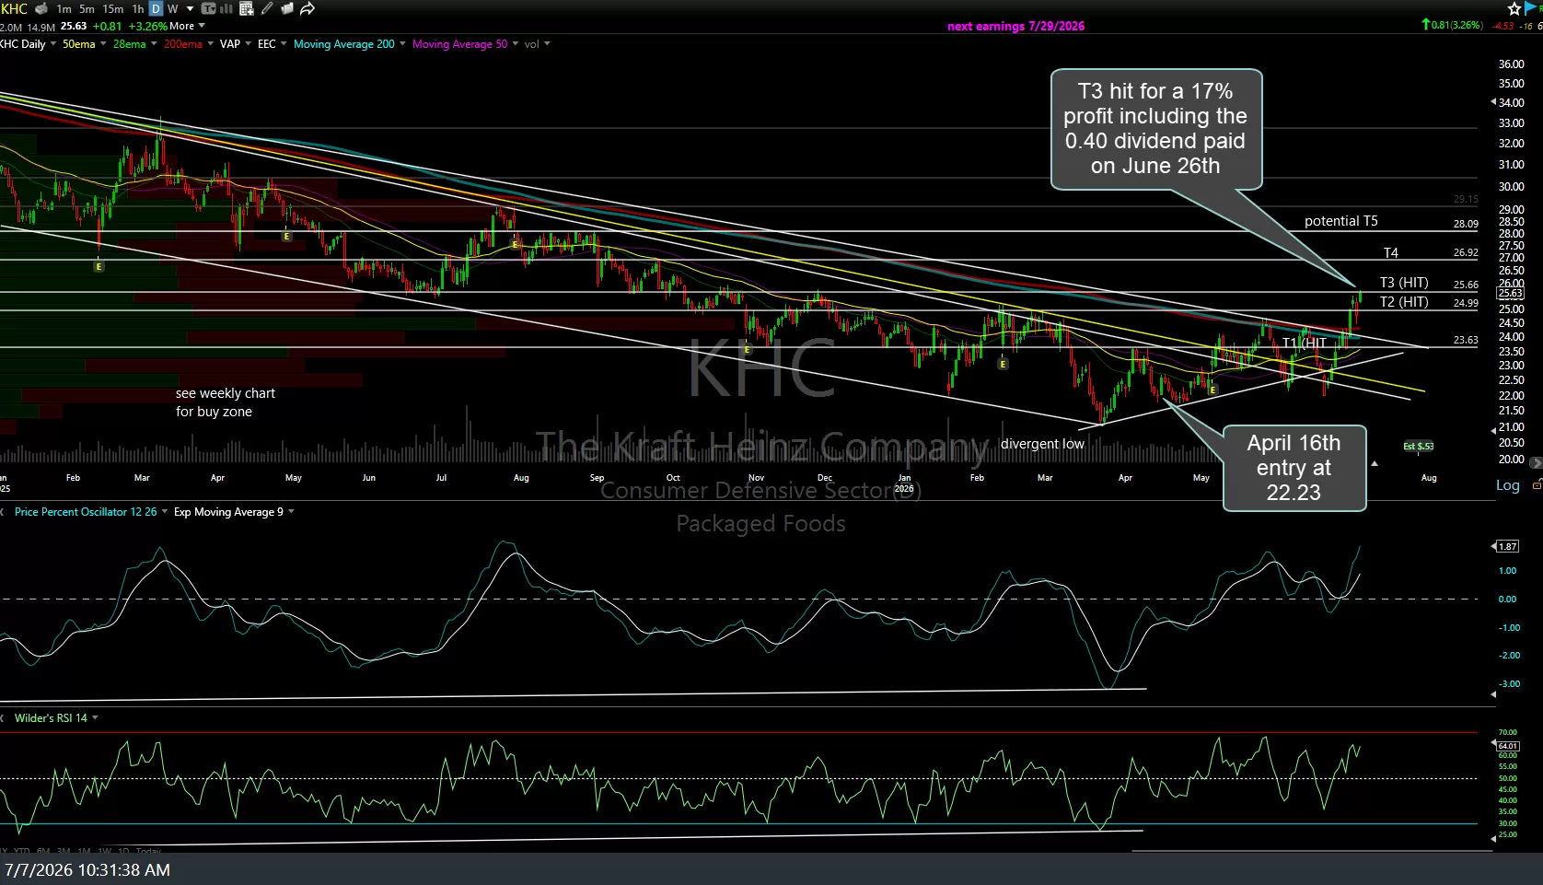This screenshot has height=885, width=1543.
Task: Switch chart to 1h timeframe
Action: [137, 8]
